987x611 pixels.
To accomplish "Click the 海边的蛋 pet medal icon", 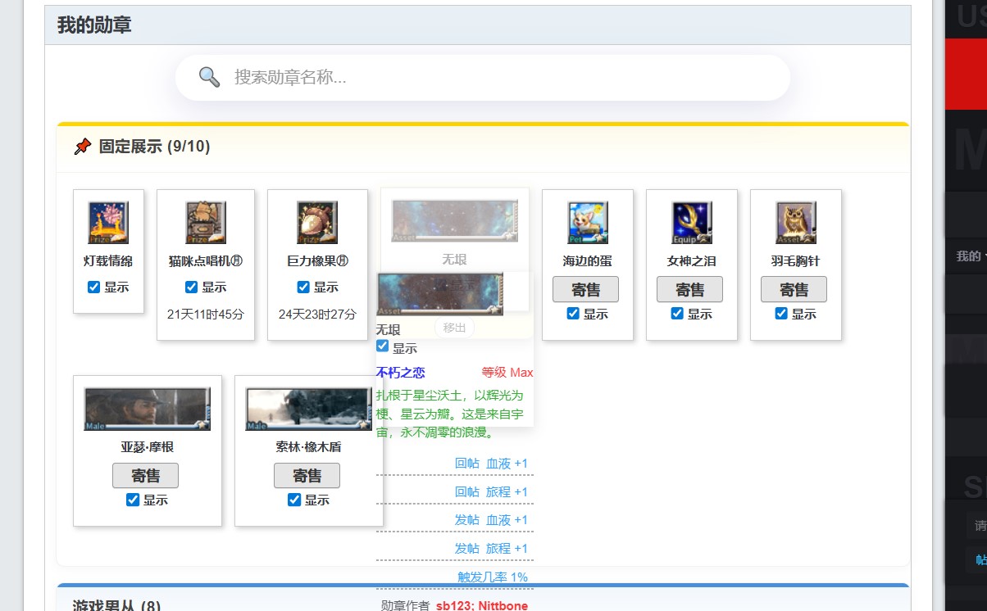I will 588,223.
